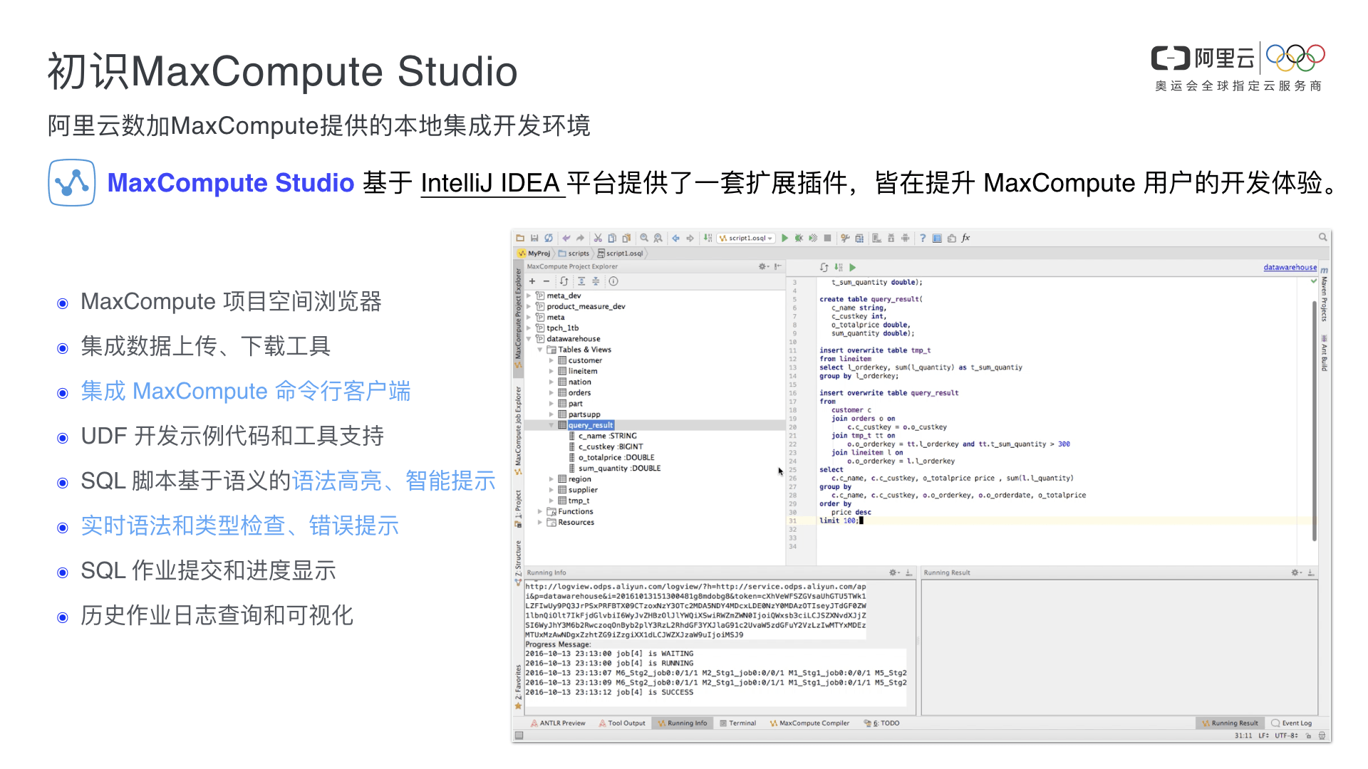Select scripts folder in the breadcrumb bar
The image size is (1368, 769).
pyautogui.click(x=574, y=253)
